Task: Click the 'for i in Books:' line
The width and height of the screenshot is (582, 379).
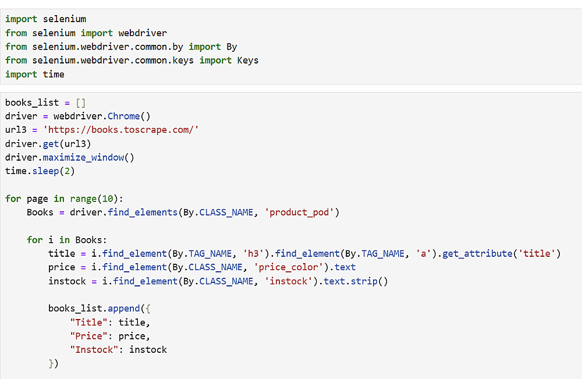Action: pos(67,240)
